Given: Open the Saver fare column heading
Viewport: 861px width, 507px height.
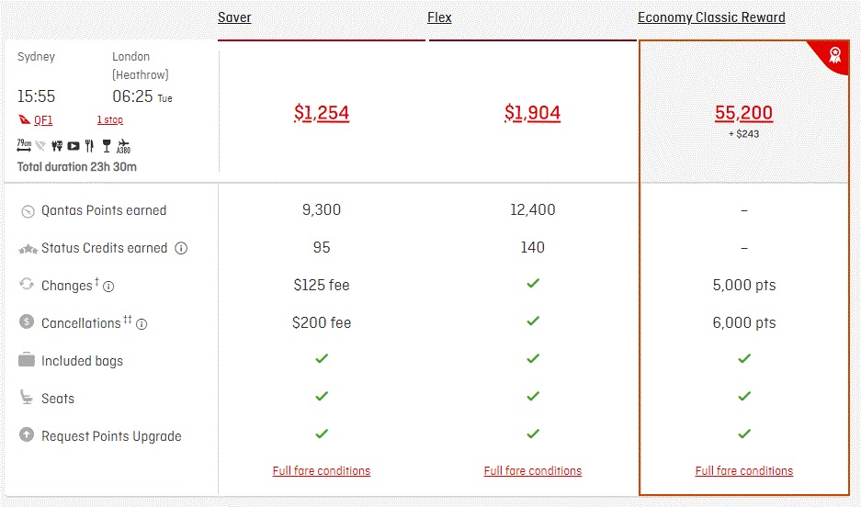Looking at the screenshot, I should [x=234, y=17].
